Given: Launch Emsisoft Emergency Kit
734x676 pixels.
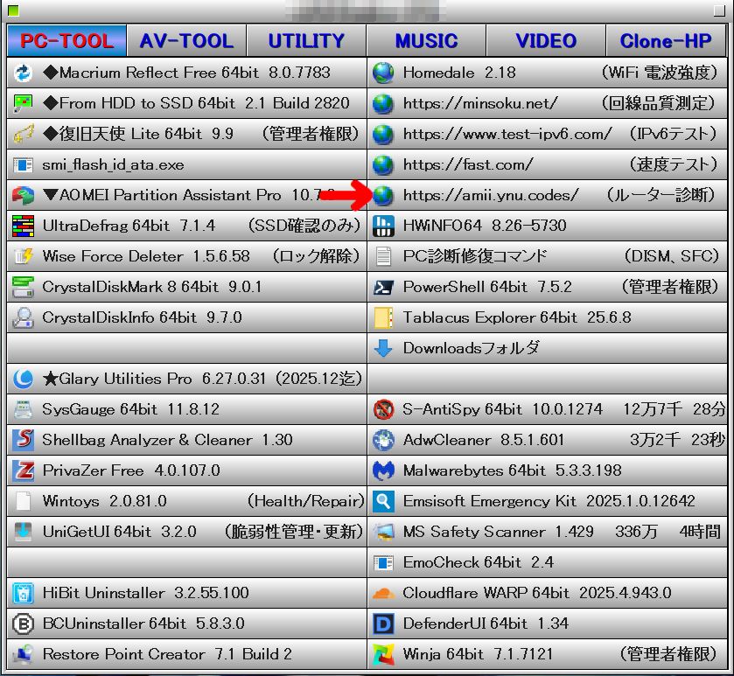Looking at the screenshot, I should click(548, 501).
